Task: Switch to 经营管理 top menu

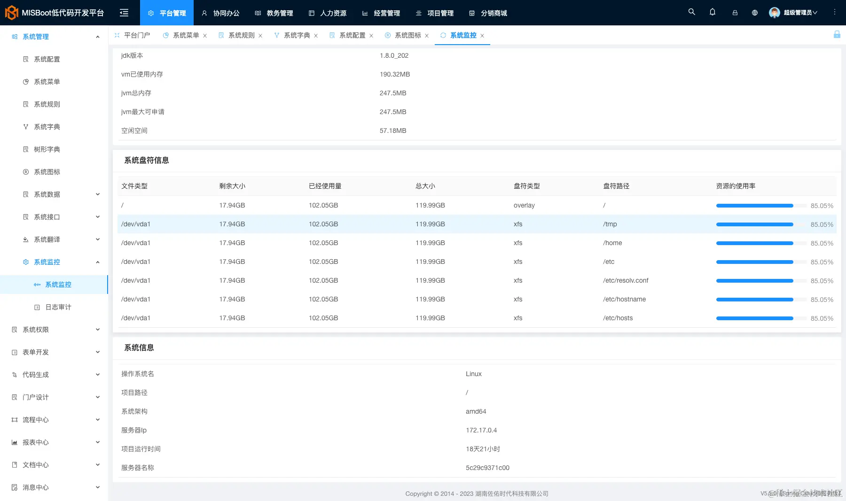Action: pyautogui.click(x=381, y=13)
